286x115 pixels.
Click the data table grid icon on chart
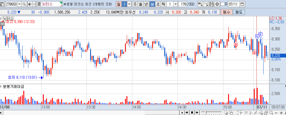click(2, 24)
